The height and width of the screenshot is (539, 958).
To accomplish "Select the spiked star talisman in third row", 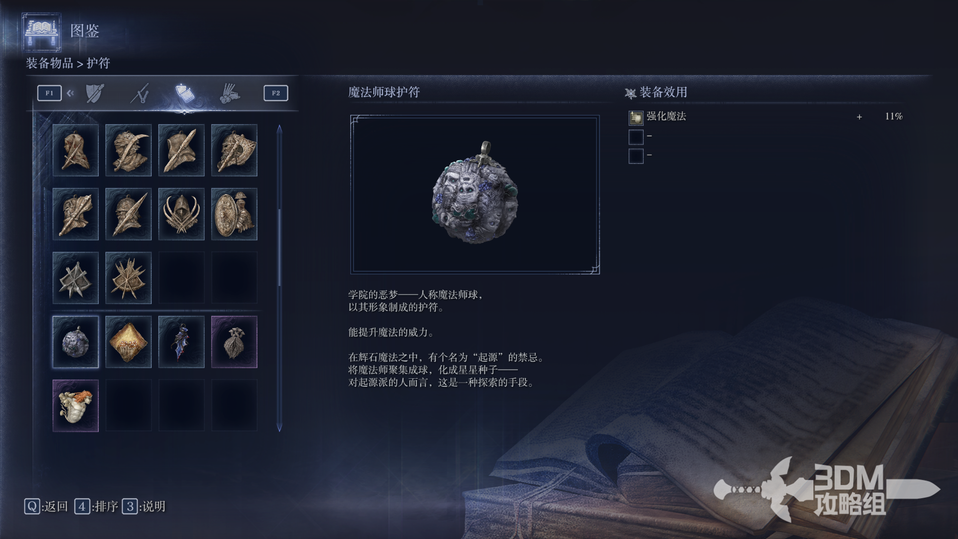I will tap(128, 278).
